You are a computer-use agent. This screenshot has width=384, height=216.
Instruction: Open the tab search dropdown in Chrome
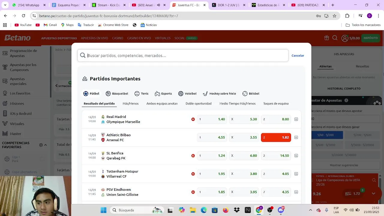[5, 5]
